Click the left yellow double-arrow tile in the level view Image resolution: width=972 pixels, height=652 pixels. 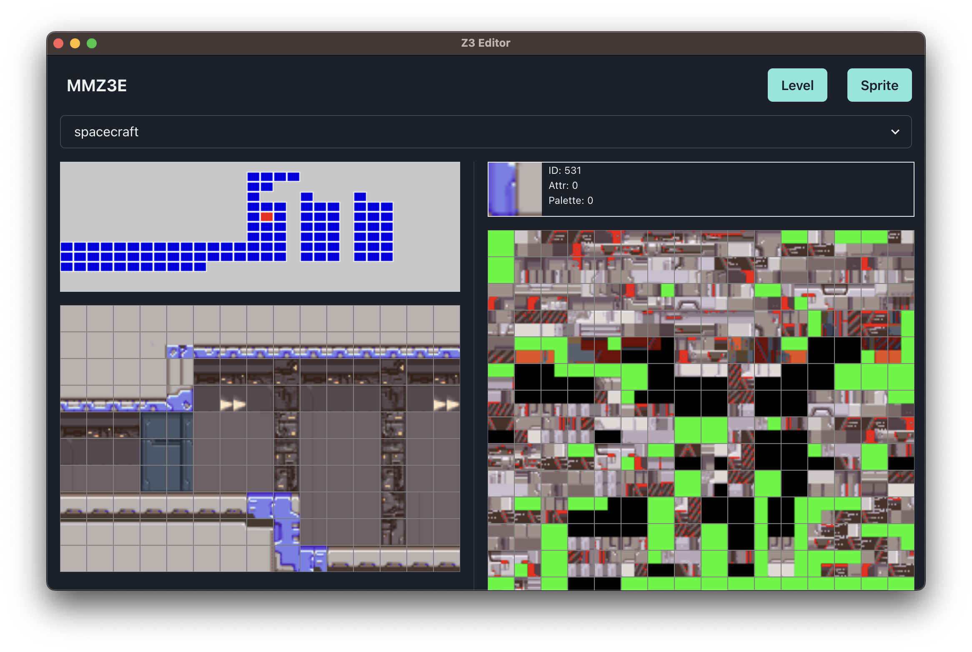[x=233, y=404]
